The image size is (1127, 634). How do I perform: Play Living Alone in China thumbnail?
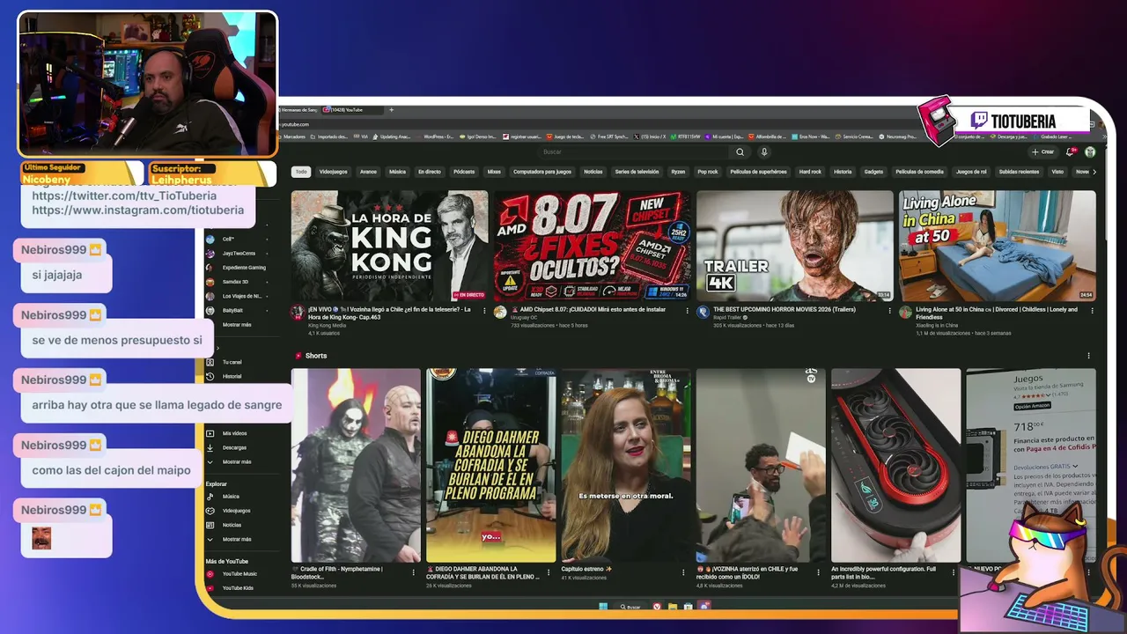click(x=997, y=246)
